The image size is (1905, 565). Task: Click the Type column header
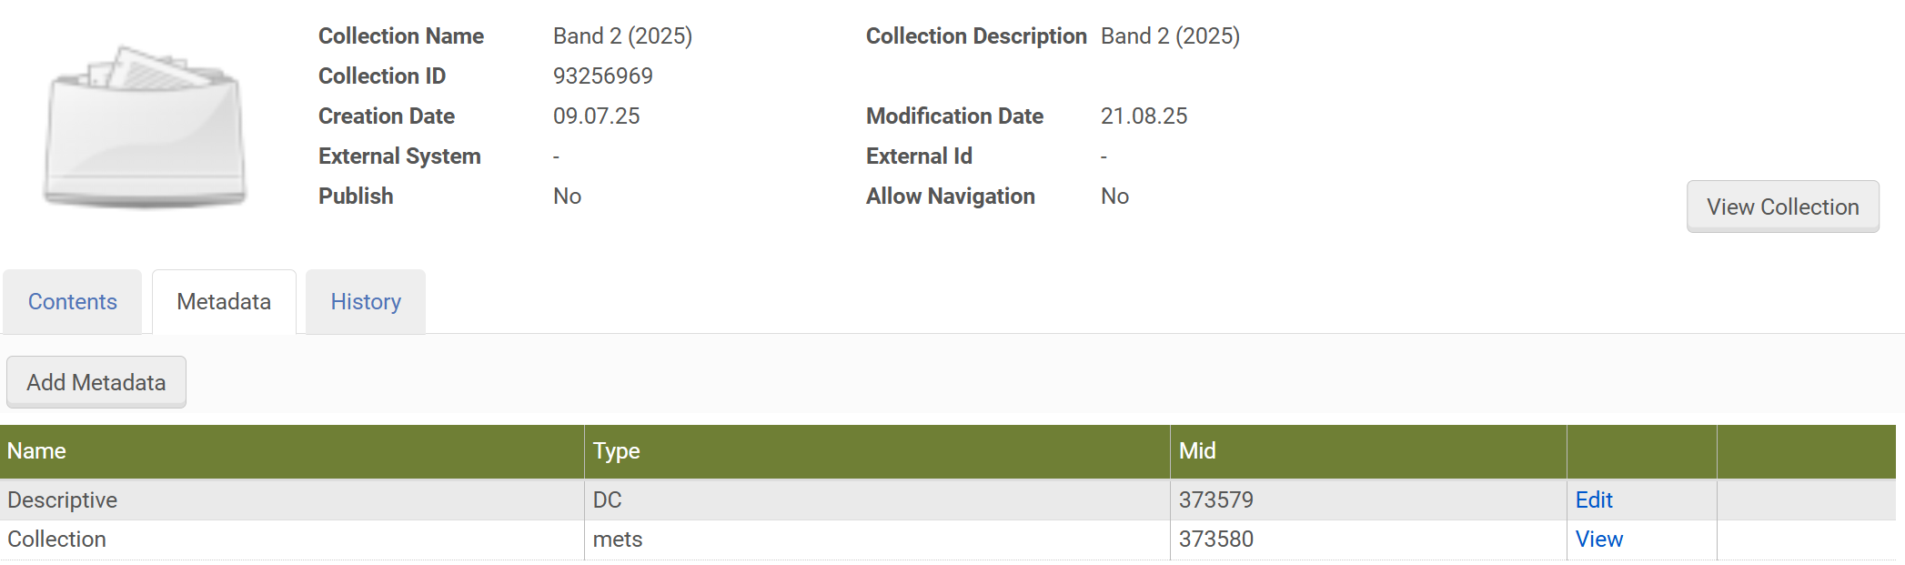[x=617, y=451]
